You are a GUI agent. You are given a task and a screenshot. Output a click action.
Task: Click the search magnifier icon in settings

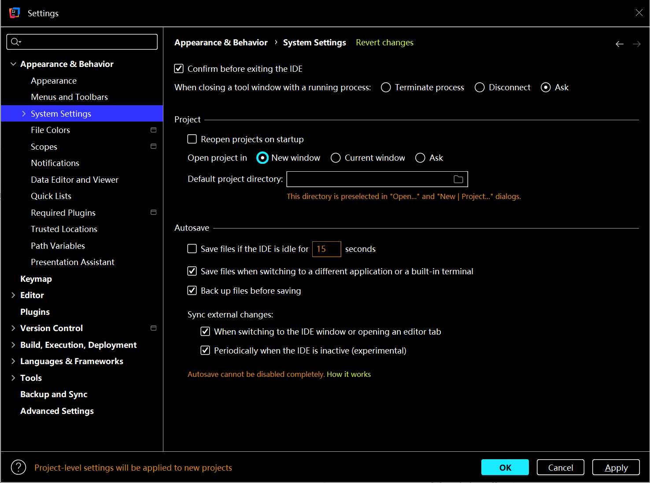click(15, 42)
